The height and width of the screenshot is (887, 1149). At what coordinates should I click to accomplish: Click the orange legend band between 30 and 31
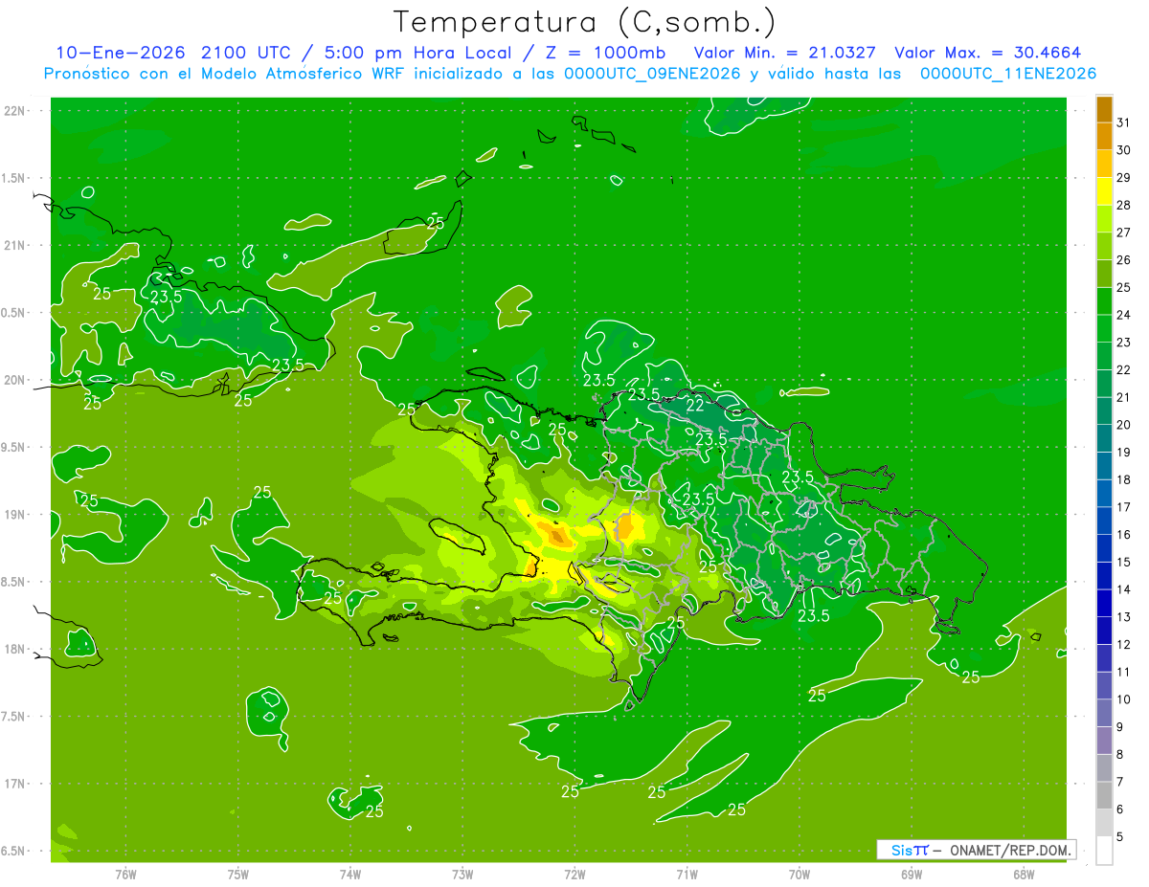pos(1104,137)
